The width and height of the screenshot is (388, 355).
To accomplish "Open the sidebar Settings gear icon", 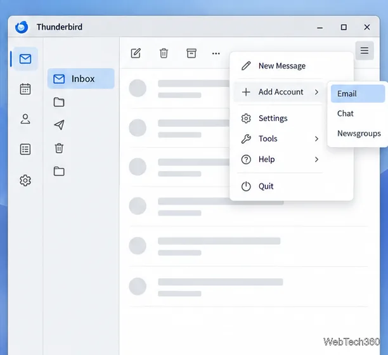I will click(25, 180).
